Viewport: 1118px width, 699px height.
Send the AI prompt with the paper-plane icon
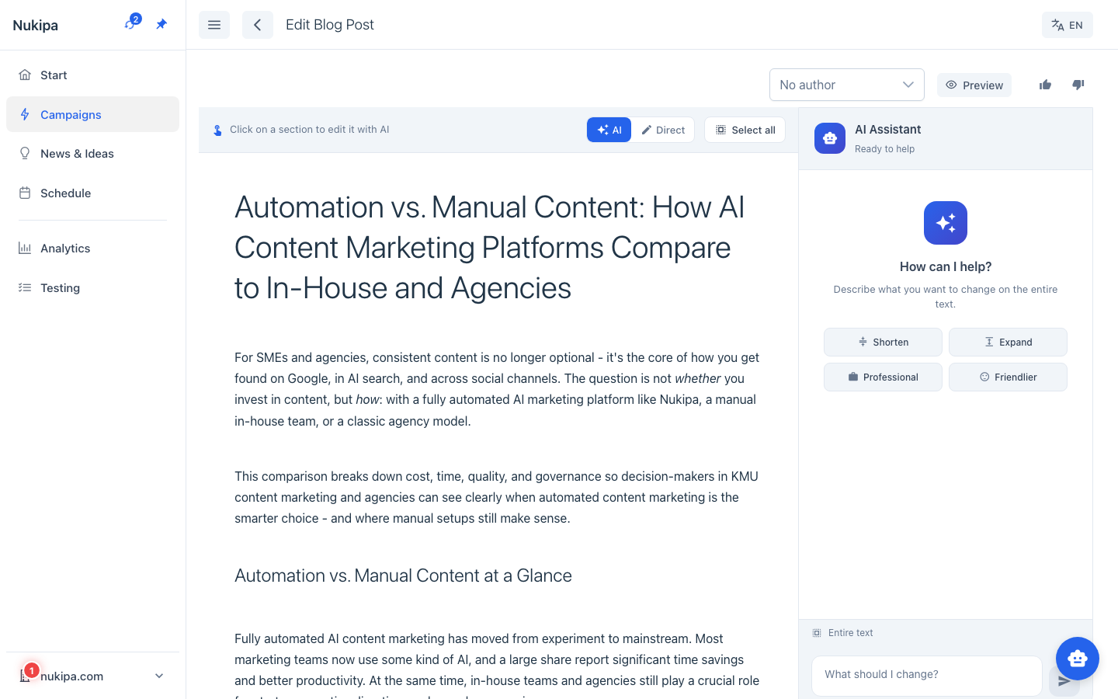(x=1064, y=680)
